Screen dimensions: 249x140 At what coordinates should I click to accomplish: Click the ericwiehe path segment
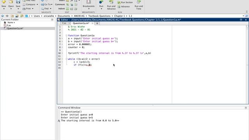(x=49, y=16)
